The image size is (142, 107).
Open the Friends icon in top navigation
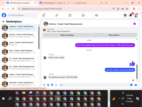pyautogui.click(x=57, y=15)
